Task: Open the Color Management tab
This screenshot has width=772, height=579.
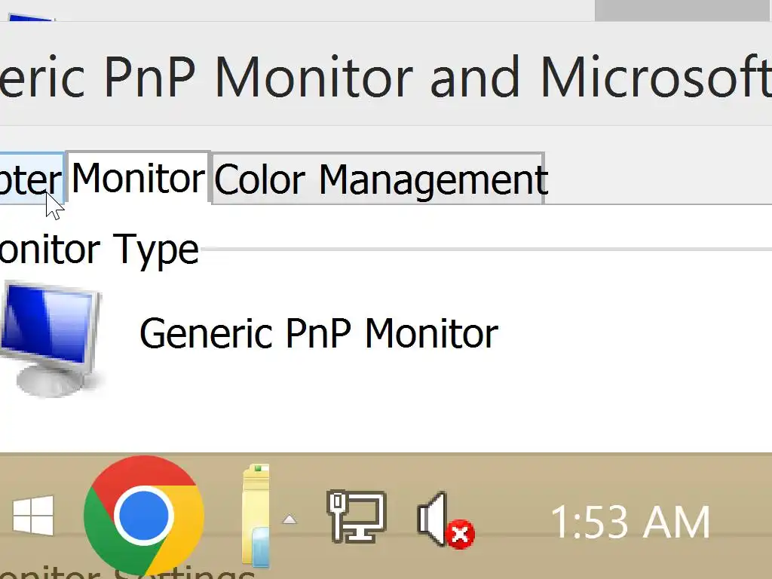Action: (379, 179)
